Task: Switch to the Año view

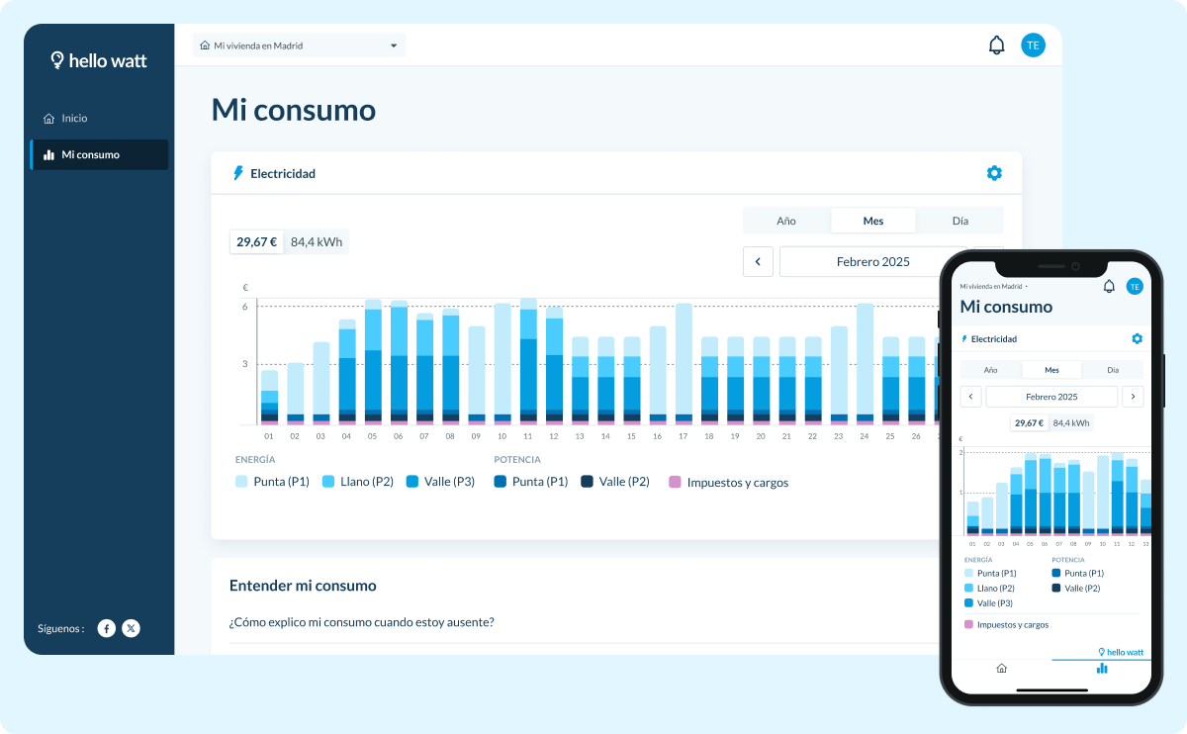Action: coord(786,220)
